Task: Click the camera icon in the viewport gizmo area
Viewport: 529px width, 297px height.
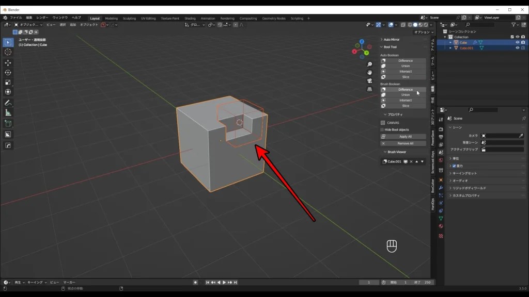Action: (x=369, y=81)
